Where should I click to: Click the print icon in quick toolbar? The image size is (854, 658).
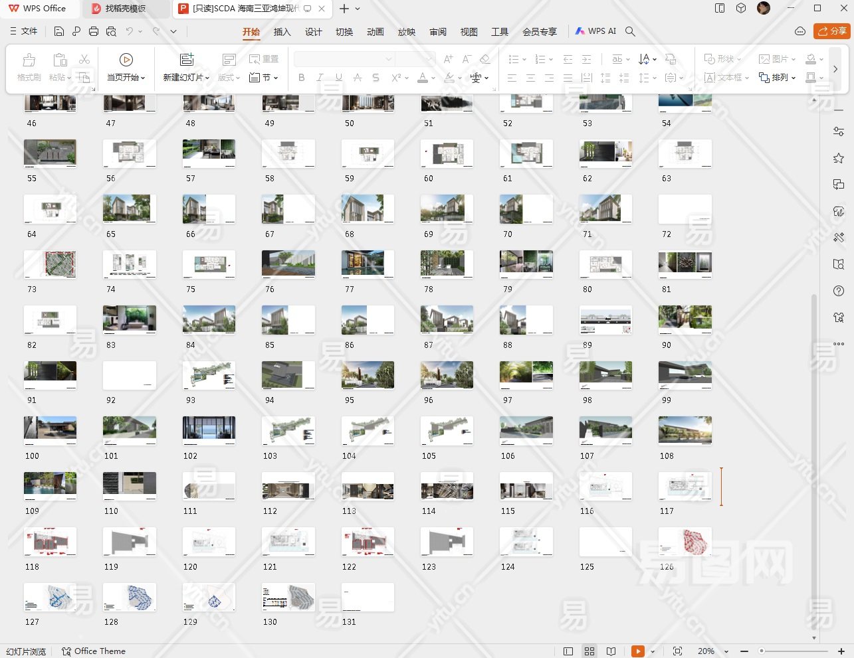pyautogui.click(x=94, y=31)
